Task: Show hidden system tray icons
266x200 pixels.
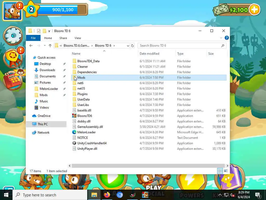Action: [x=220, y=195]
